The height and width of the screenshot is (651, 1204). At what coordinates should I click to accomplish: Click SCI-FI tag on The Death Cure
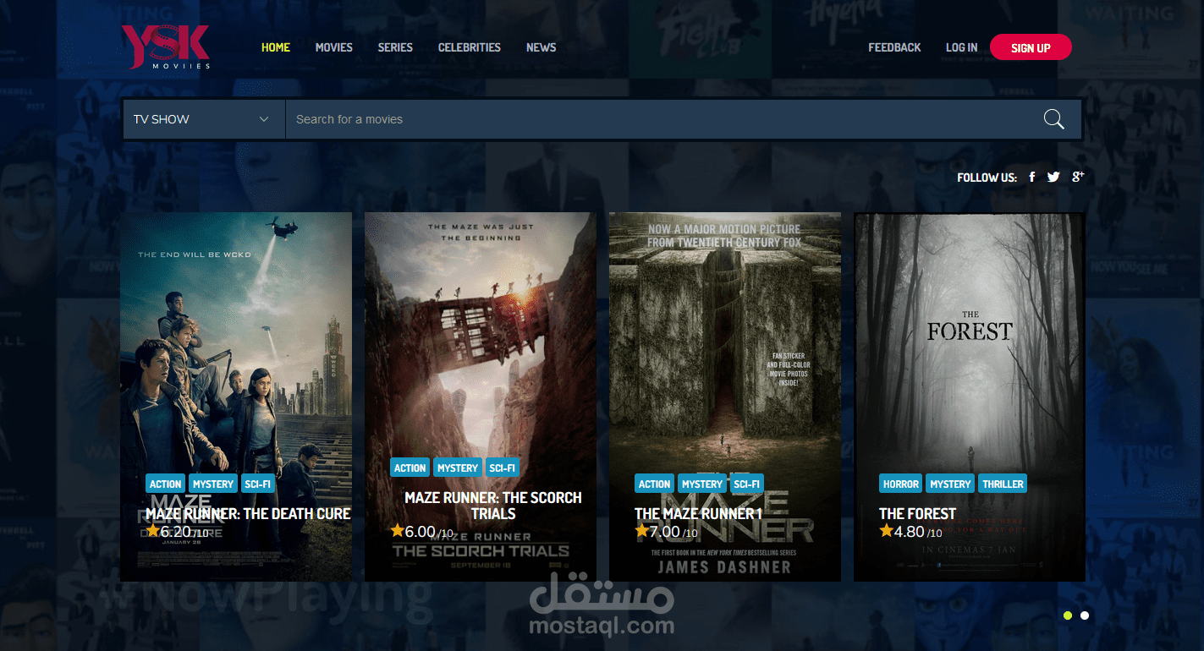tap(257, 484)
